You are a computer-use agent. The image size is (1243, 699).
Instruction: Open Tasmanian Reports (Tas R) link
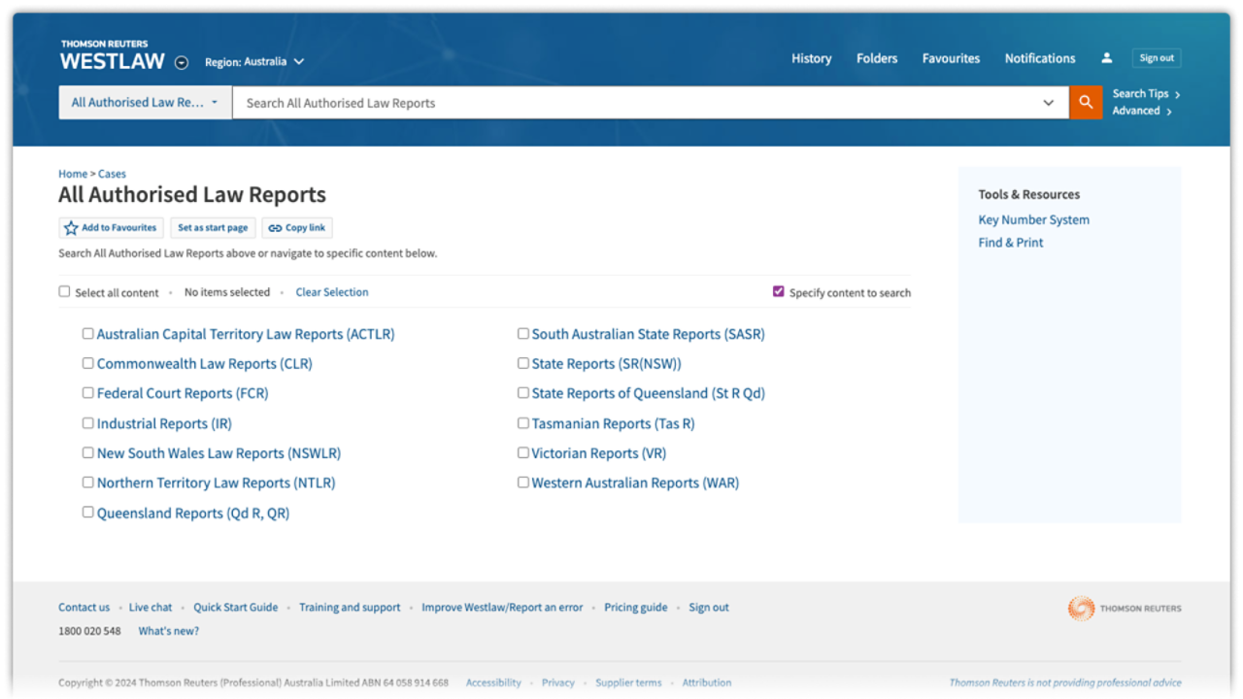tap(613, 423)
